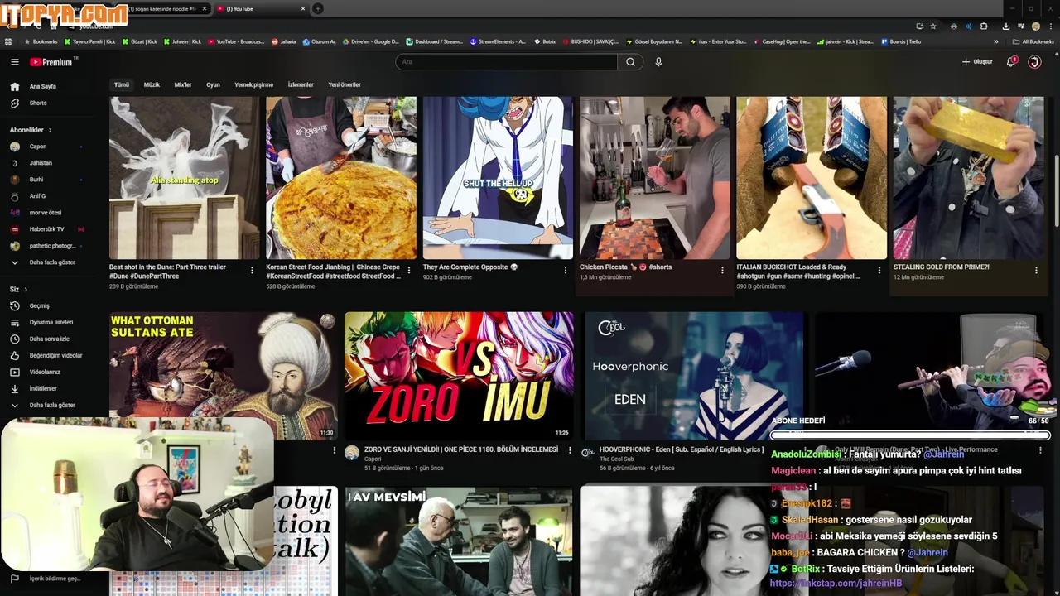
Task: Open All Bookmarks folder
Action: pyautogui.click(x=1033, y=41)
